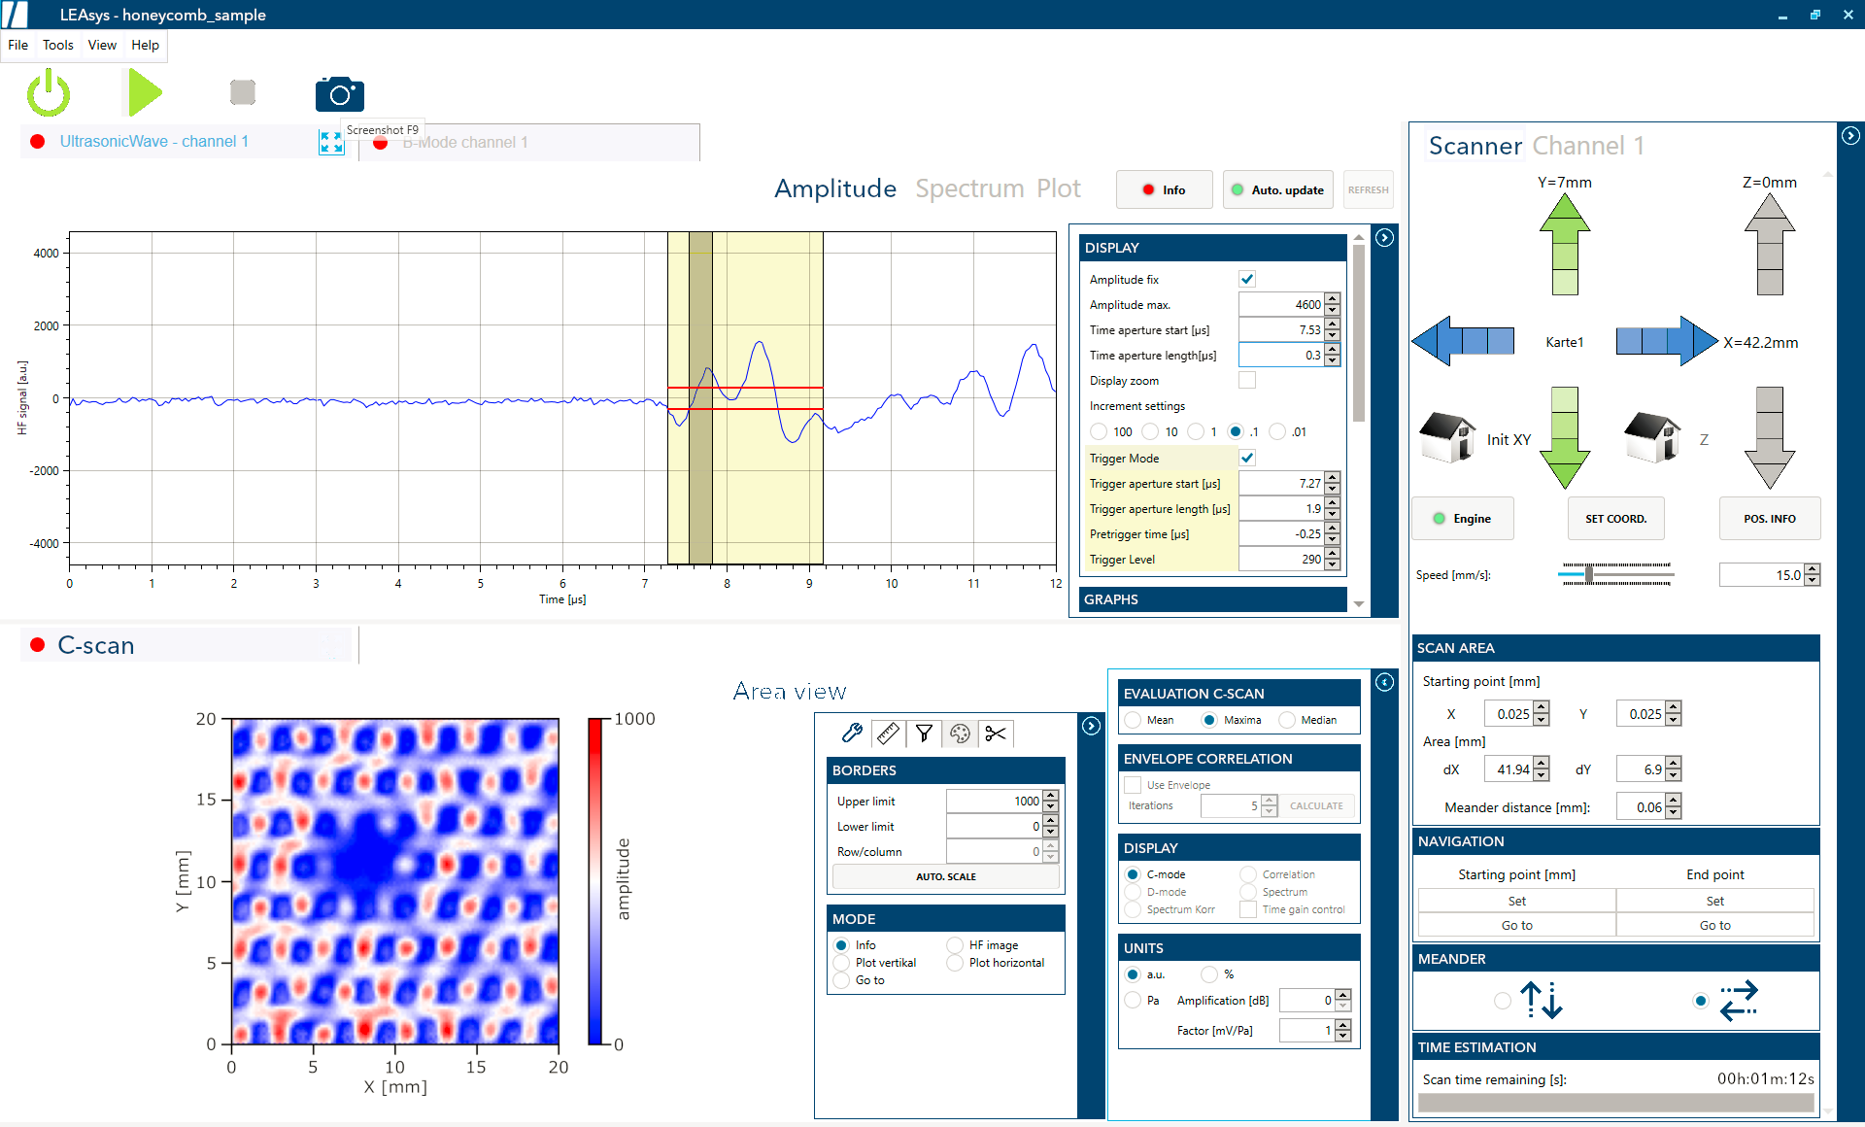Screen dimensions: 1865x1127
Task: Enable the Display zoom checkbox
Action: (1247, 380)
